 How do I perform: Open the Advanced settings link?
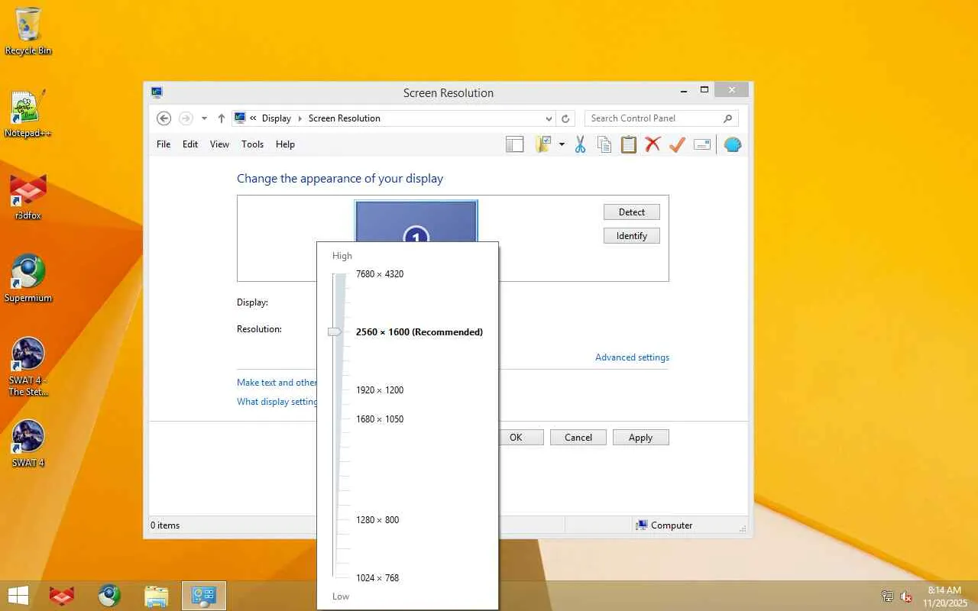point(632,357)
